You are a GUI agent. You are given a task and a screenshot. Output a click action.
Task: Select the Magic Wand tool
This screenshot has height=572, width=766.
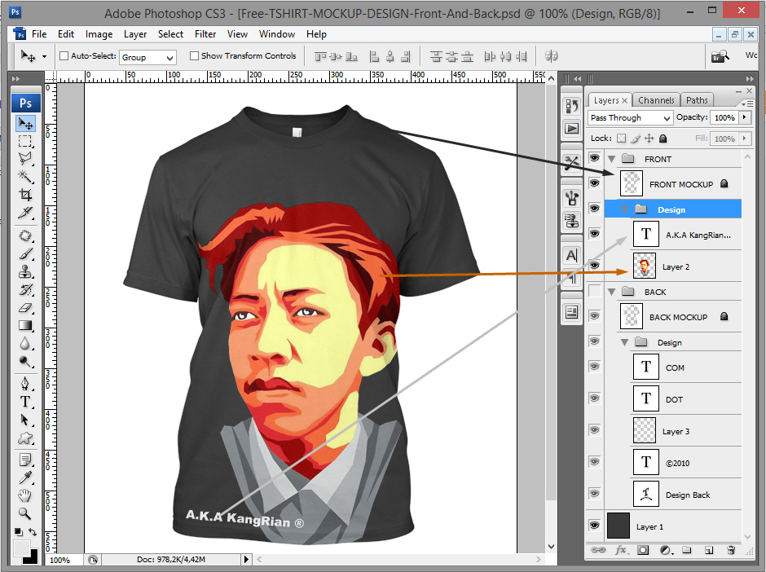click(25, 176)
